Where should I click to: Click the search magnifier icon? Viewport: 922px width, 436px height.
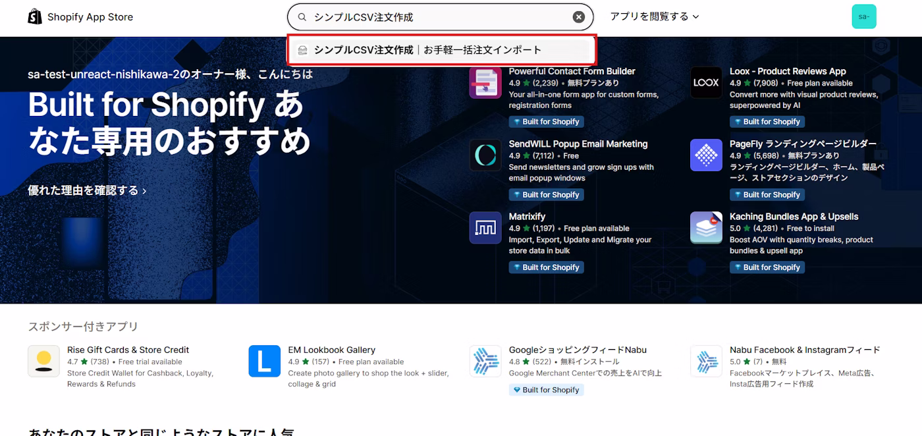click(x=302, y=17)
